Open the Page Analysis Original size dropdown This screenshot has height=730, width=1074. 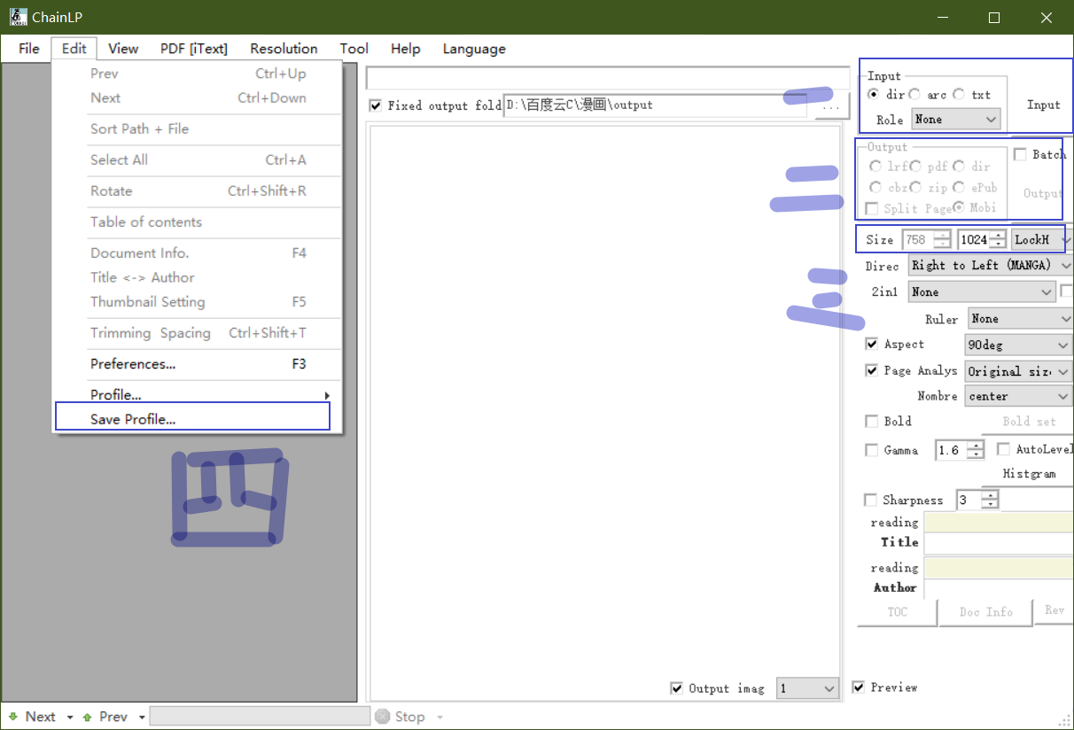(1019, 372)
